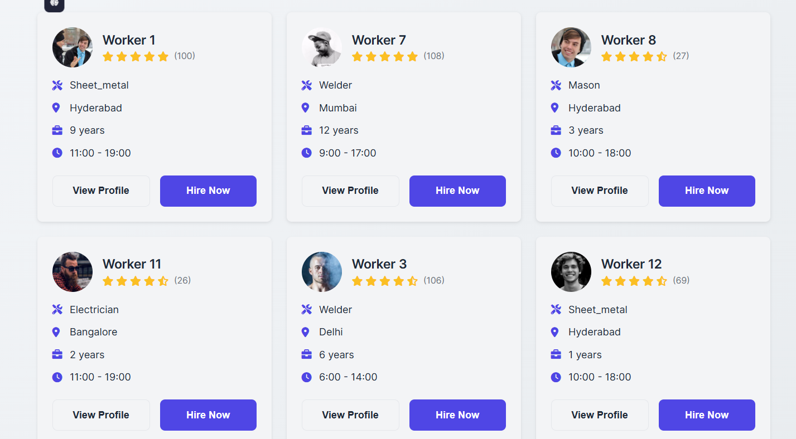The width and height of the screenshot is (796, 439).
Task: Hire Worker 7 now
Action: pos(457,191)
